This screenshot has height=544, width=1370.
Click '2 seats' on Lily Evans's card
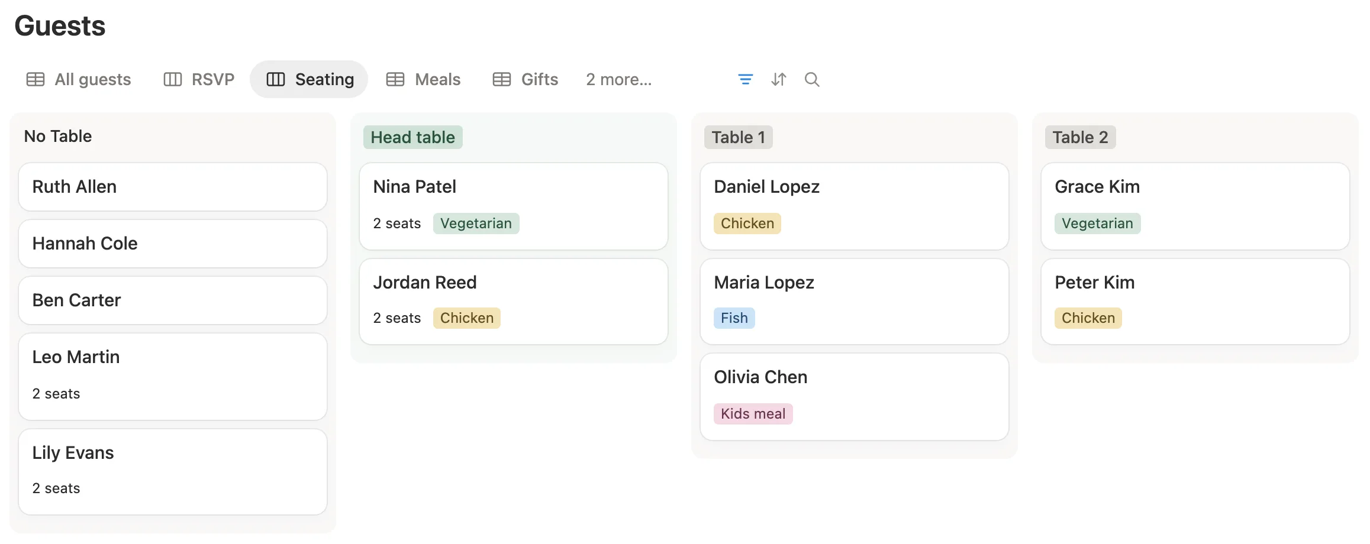coord(56,488)
